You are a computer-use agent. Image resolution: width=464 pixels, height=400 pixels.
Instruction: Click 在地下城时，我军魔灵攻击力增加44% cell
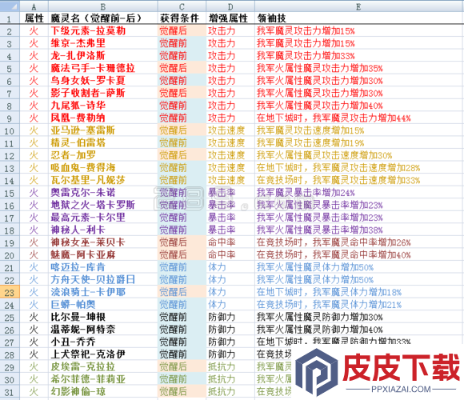(x=359, y=118)
